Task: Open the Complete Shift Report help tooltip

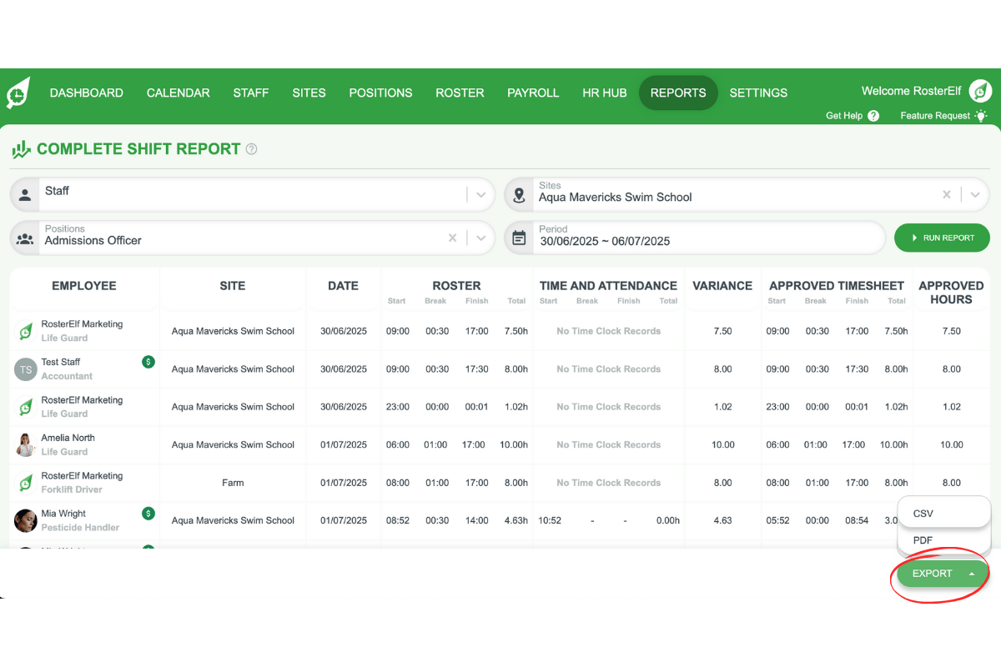Action: coord(251,148)
